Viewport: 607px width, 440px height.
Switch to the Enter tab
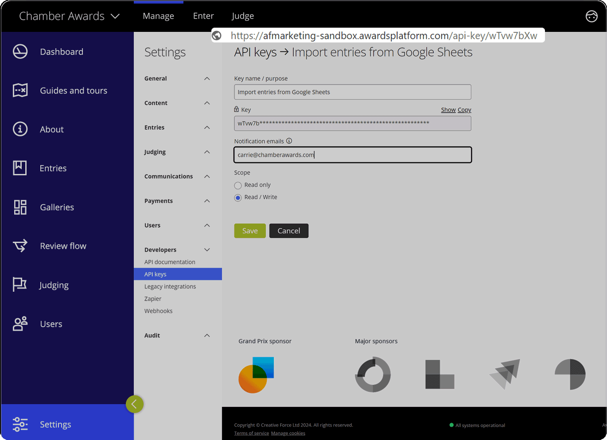coord(203,15)
